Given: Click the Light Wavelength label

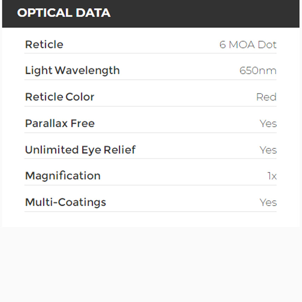Looking at the screenshot, I should point(72,70).
